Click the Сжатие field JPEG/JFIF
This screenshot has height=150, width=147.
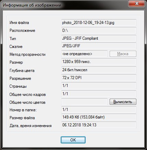point(99,46)
